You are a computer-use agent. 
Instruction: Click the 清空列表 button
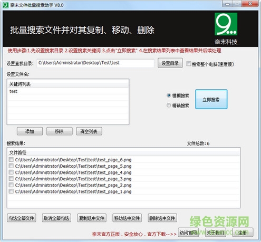coord(89,131)
